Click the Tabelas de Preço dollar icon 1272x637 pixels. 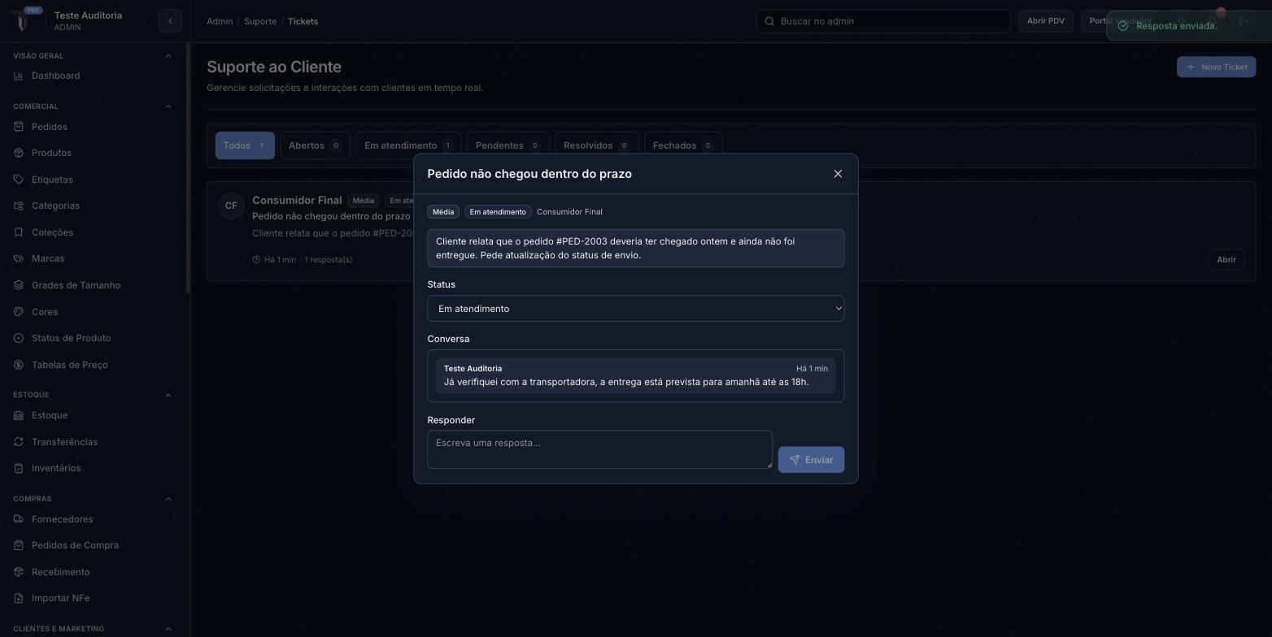pos(19,365)
